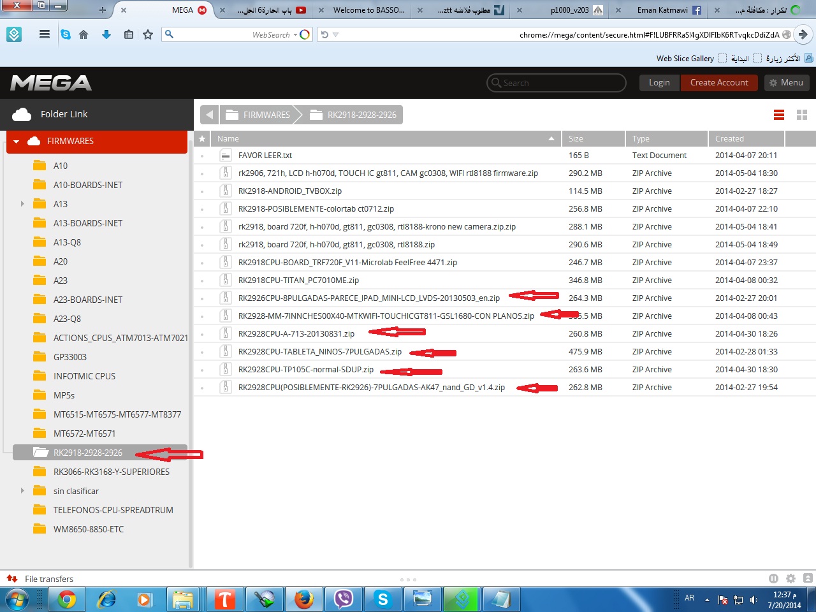Open the Skype icon in the Windows taskbar
Image resolution: width=816 pixels, height=612 pixels.
[382, 599]
